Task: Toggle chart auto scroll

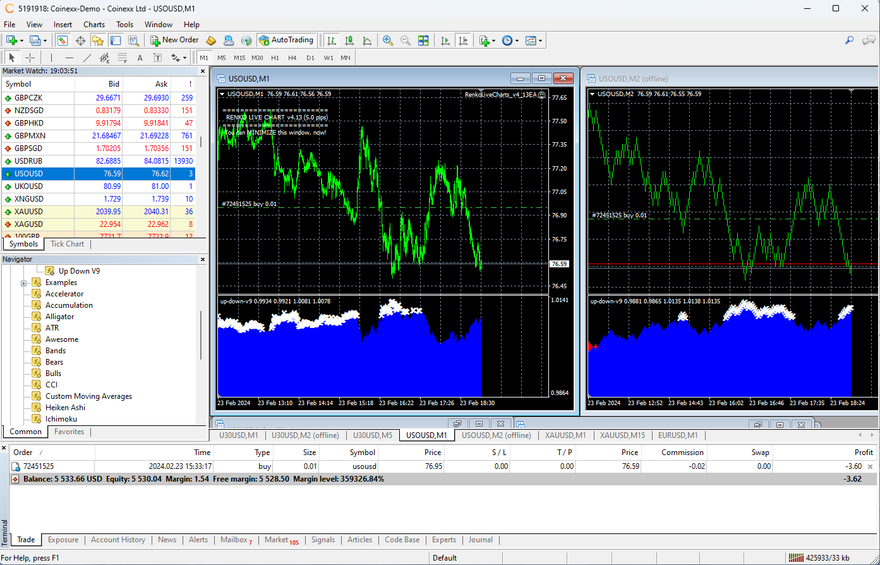Action: click(445, 40)
